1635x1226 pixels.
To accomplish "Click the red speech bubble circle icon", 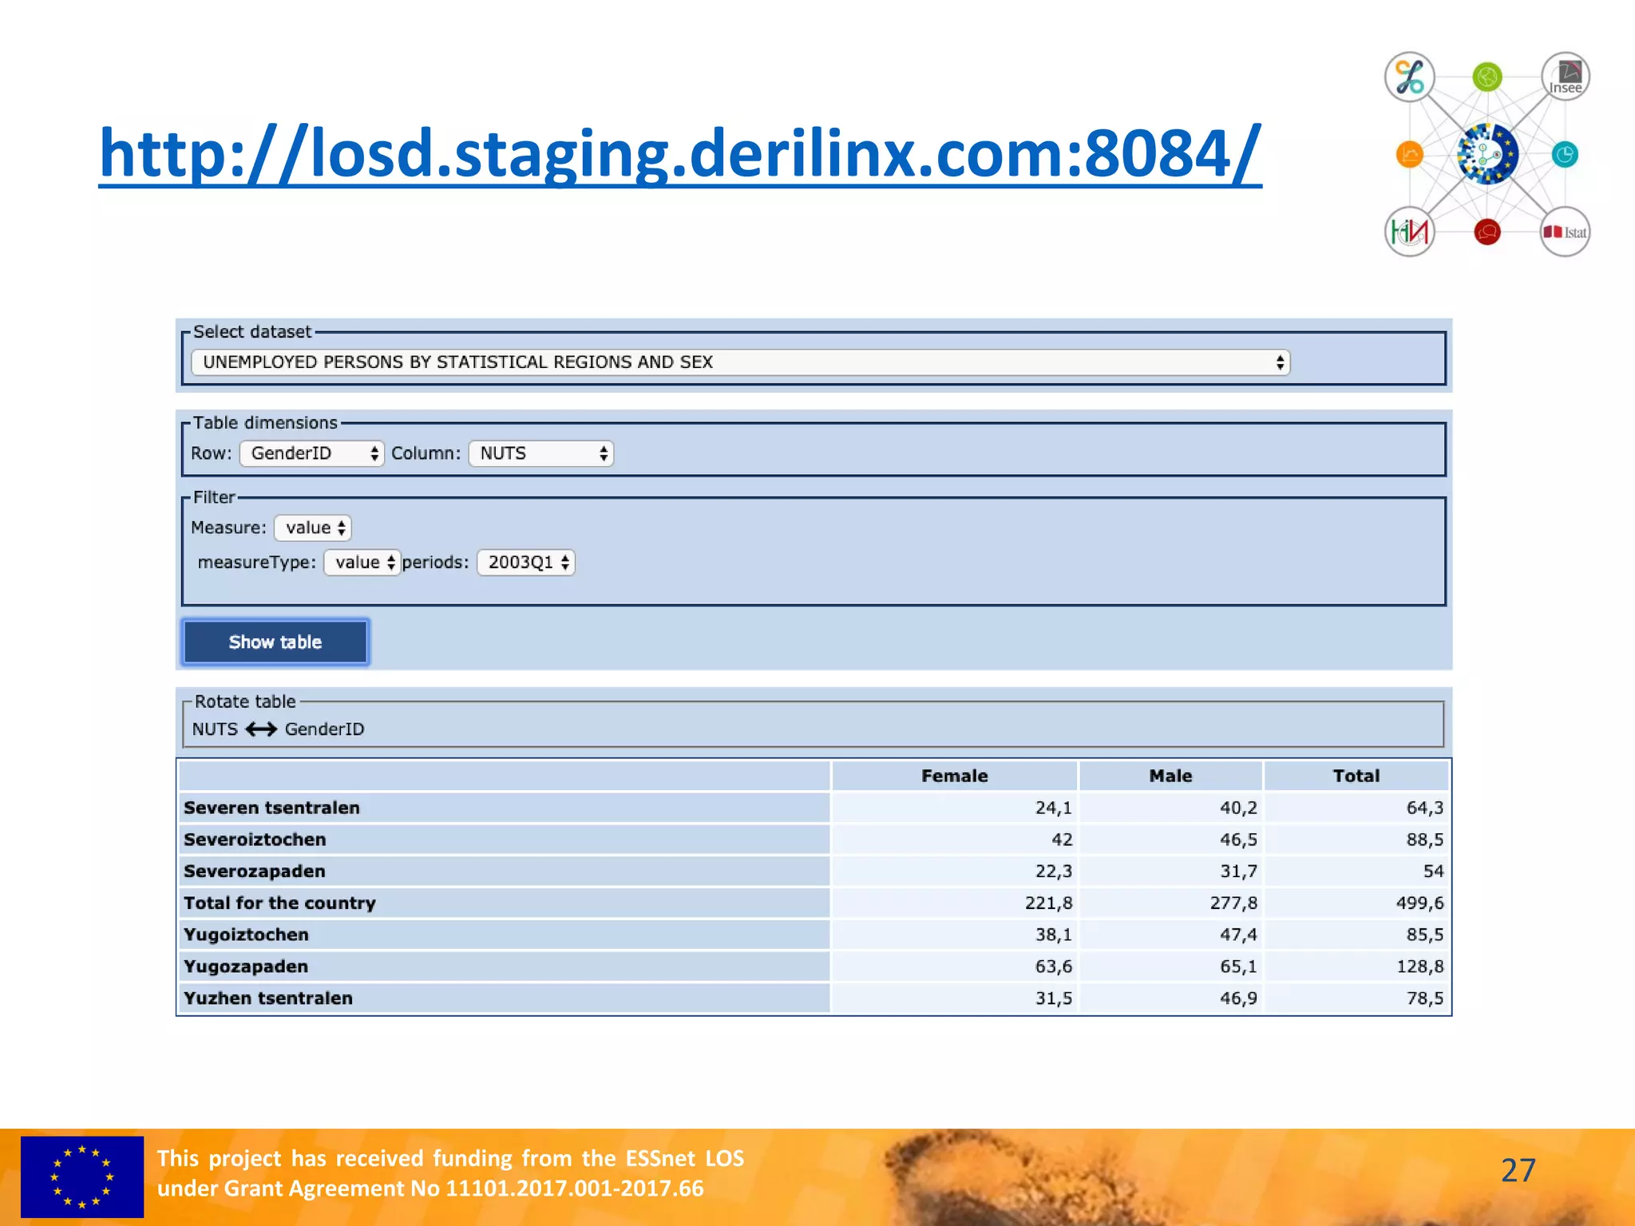I will tap(1487, 232).
